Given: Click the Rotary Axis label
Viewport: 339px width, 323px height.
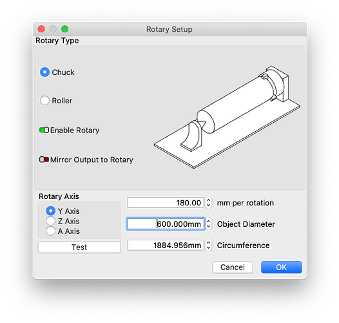Looking at the screenshot, I should coord(59,196).
